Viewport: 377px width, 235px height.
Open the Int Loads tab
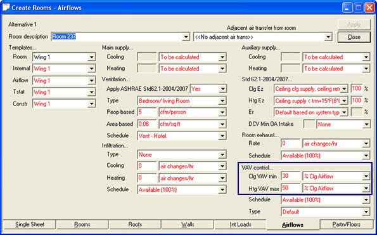coord(240,224)
